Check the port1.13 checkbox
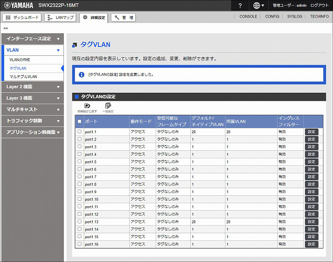333x262 pixels. pyautogui.click(x=80, y=221)
